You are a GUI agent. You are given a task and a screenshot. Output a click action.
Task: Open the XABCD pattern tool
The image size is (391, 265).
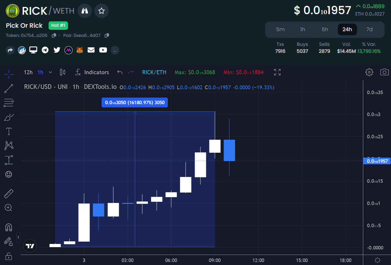point(9,145)
